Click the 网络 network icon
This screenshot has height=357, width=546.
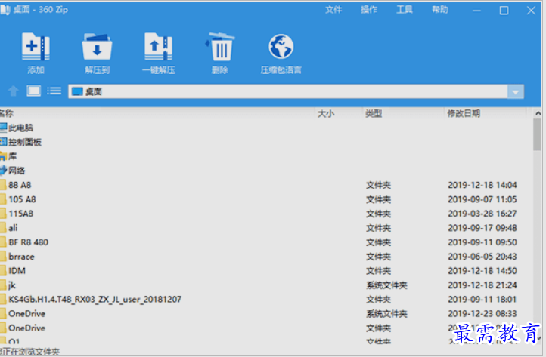(x=3, y=171)
